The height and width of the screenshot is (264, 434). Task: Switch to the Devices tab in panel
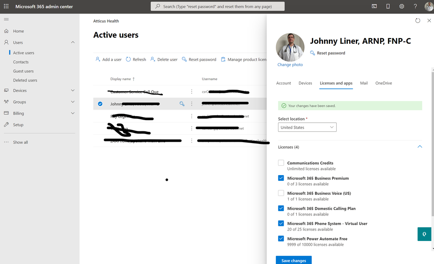(x=305, y=83)
